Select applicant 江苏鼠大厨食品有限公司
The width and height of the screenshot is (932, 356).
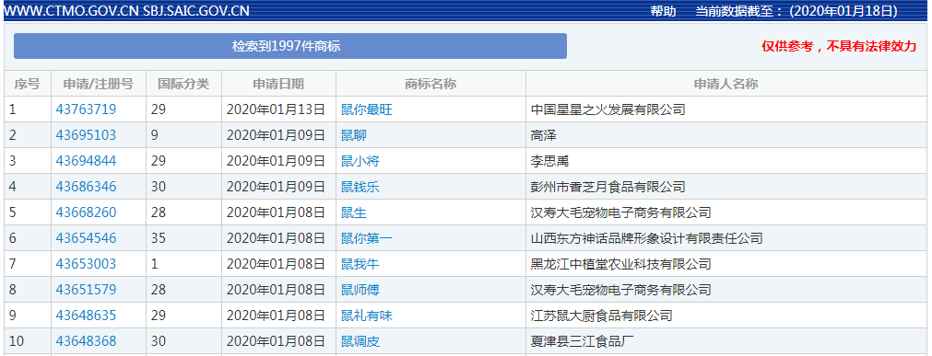pos(602,316)
